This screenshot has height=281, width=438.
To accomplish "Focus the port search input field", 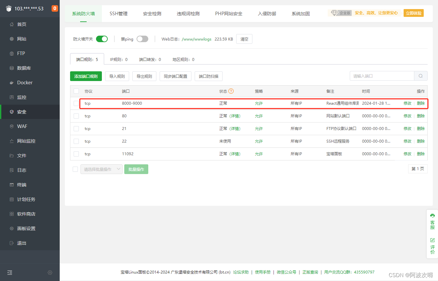I will point(382,76).
